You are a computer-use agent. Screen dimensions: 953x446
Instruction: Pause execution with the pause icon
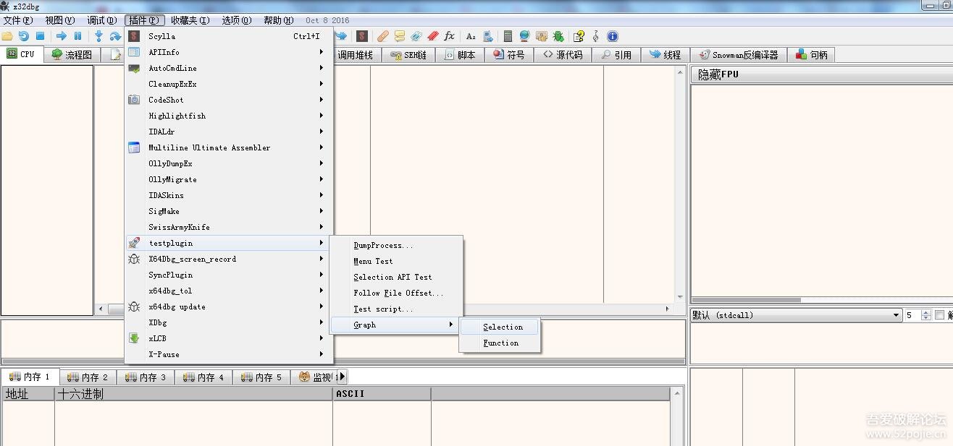pyautogui.click(x=78, y=36)
